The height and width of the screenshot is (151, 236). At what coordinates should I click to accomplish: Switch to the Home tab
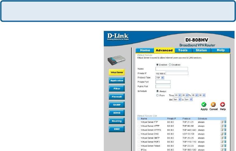tap(145, 50)
